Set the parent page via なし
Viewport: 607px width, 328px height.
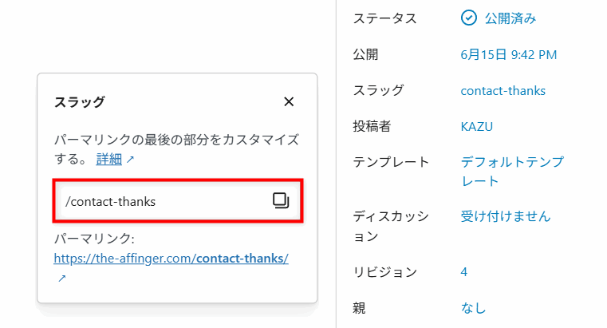(473, 308)
